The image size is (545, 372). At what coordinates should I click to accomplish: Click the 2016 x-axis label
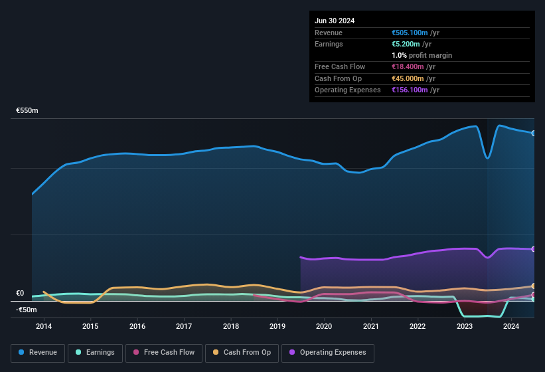click(137, 326)
